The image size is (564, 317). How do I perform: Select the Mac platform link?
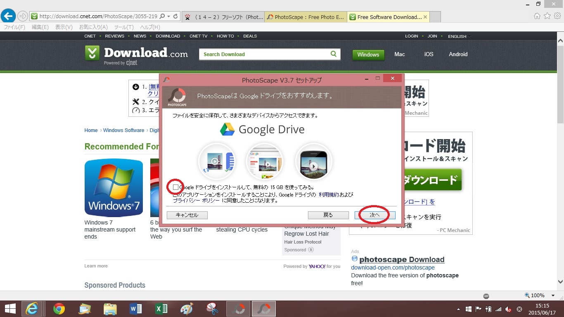click(x=400, y=54)
